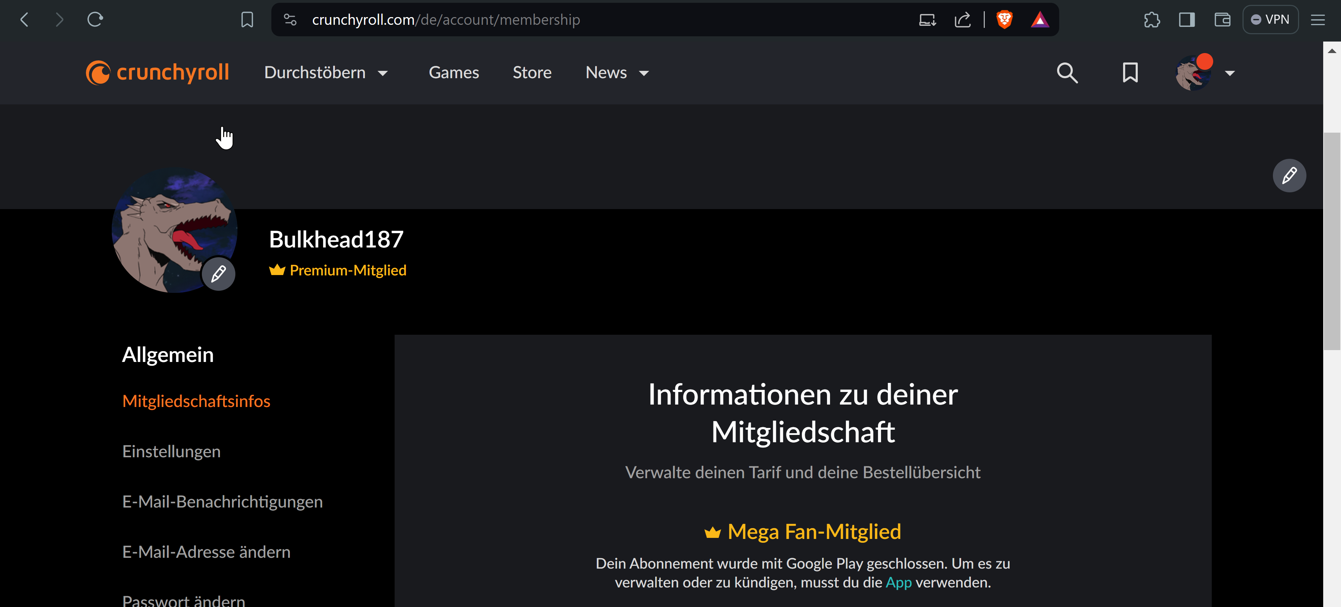Open browser extensions puzzle icon
Screen dimensions: 1341x607
pyautogui.click(x=1151, y=20)
